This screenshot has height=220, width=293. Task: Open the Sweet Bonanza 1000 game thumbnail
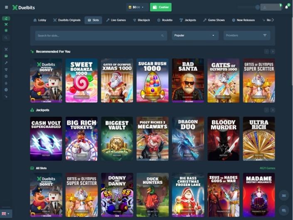pyautogui.click(x=81, y=80)
